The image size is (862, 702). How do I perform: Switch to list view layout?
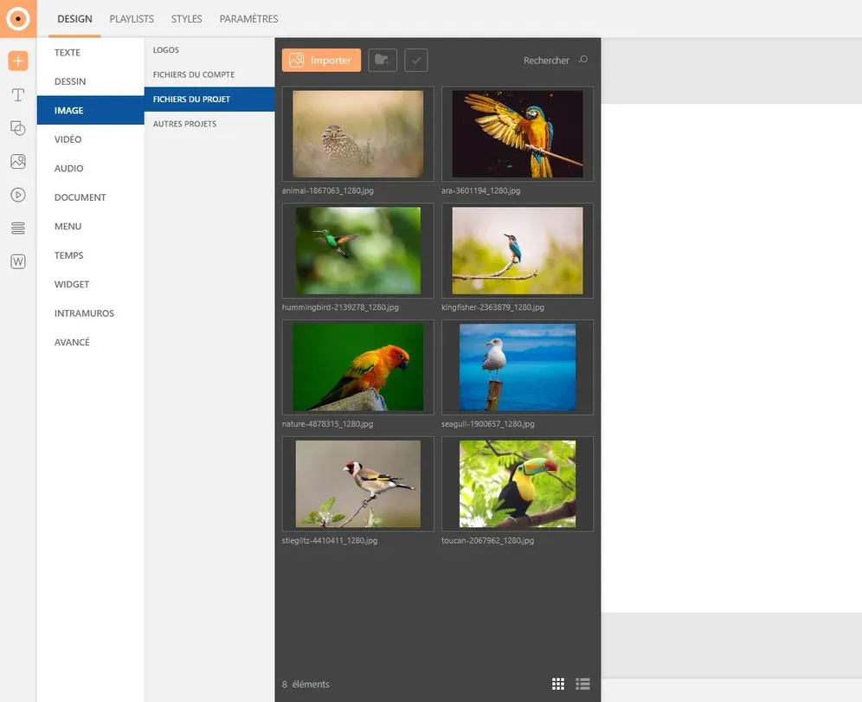click(582, 684)
